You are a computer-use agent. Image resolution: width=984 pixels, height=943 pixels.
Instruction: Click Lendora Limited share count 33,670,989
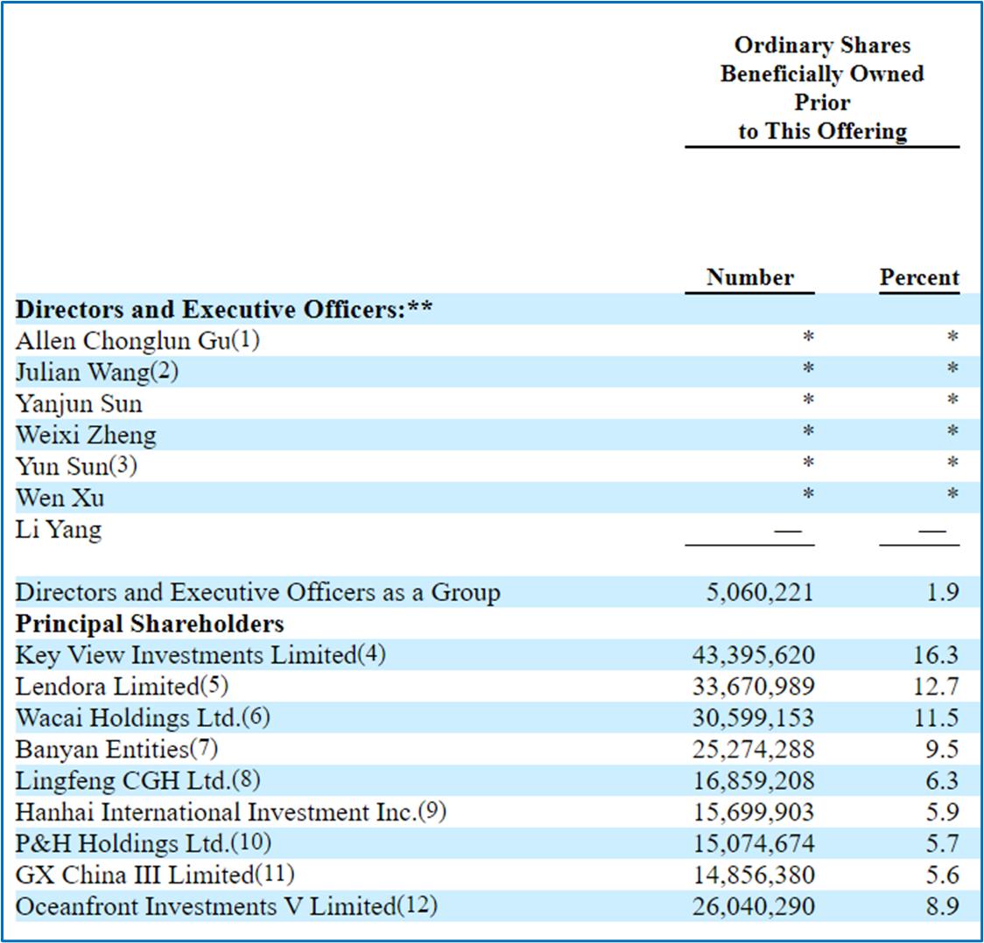(x=753, y=687)
